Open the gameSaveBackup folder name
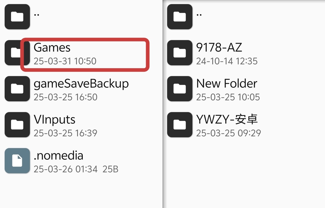325x208 pixels. tap(81, 84)
